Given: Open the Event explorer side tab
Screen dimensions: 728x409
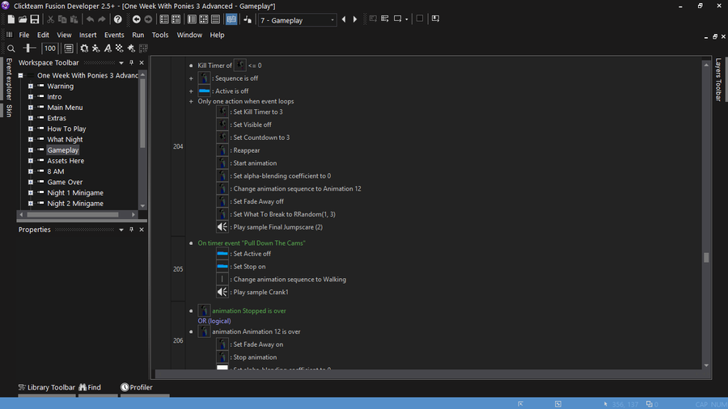Looking at the screenshot, I should tap(9, 78).
